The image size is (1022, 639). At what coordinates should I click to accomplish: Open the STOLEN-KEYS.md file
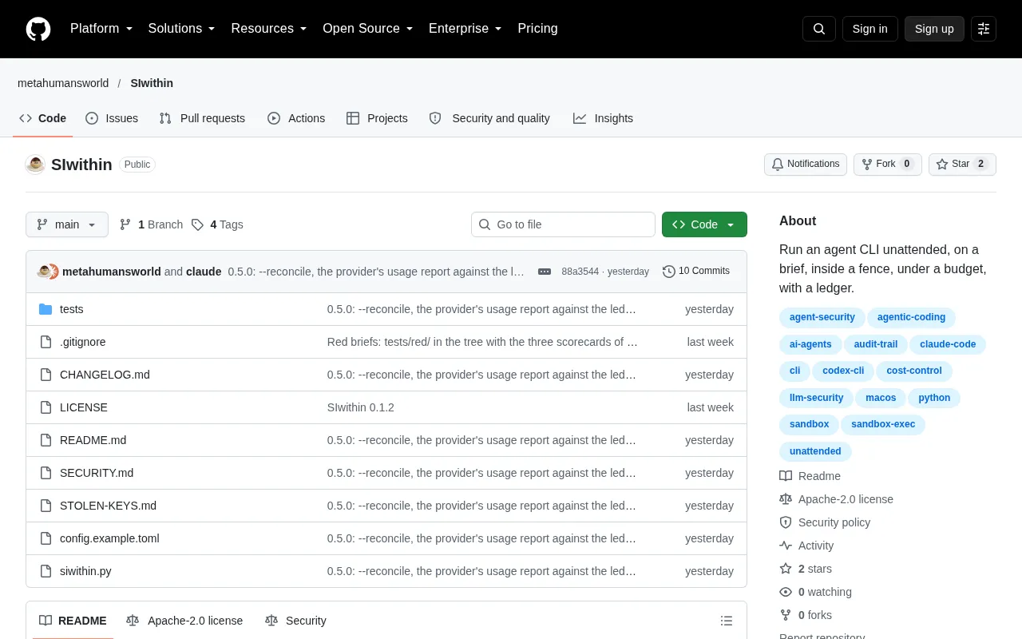coord(108,506)
